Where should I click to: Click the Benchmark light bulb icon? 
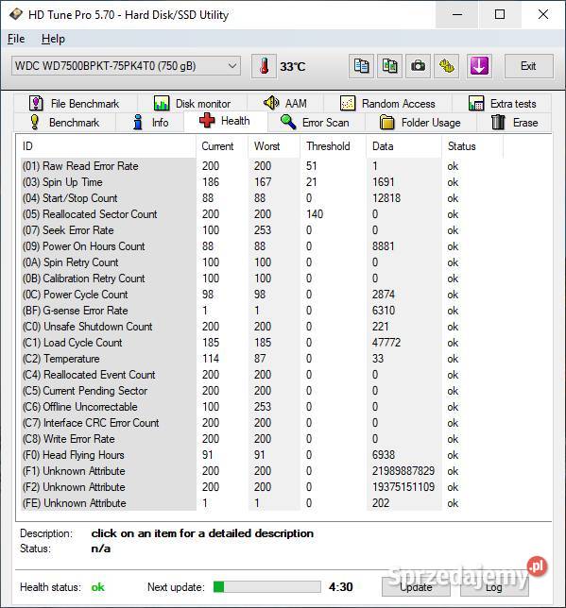(x=35, y=122)
